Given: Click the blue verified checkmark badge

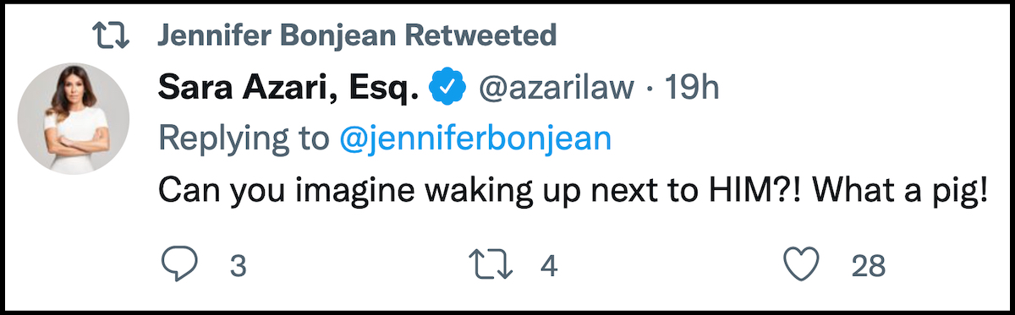Looking at the screenshot, I should coord(447,88).
